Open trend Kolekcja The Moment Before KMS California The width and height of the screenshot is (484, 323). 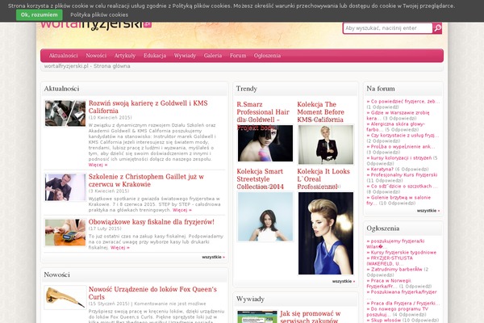point(320,112)
